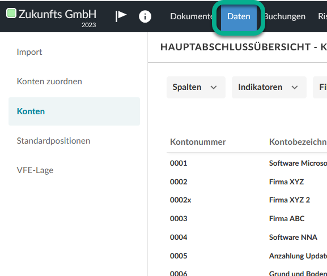
Task: Click the Firma ABC account name
Action: (287, 219)
